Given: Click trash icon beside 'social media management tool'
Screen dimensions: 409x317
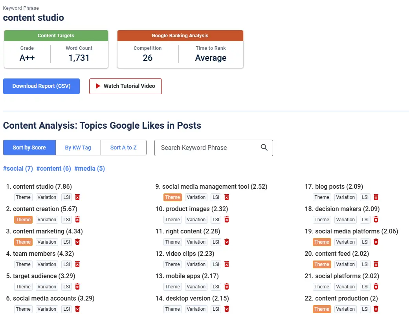Looking at the screenshot, I should click(x=227, y=197).
